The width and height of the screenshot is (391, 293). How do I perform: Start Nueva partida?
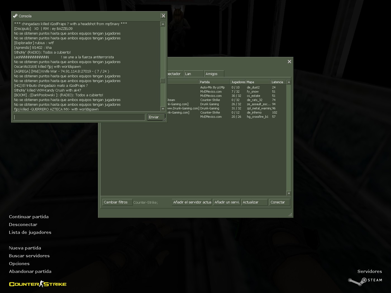tap(25, 248)
